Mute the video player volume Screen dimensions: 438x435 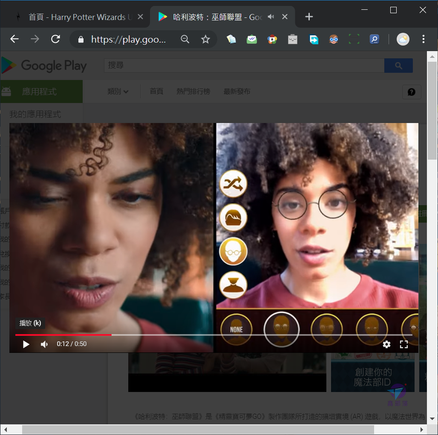click(x=44, y=344)
